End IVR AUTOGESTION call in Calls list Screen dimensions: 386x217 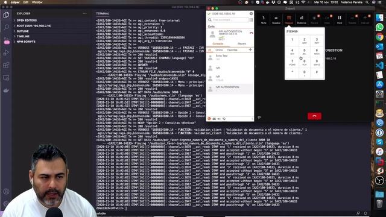pos(251,33)
